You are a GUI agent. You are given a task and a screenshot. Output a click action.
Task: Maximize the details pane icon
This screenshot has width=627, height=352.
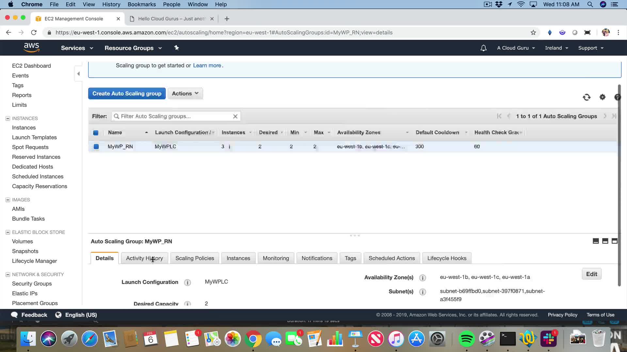[x=614, y=241]
